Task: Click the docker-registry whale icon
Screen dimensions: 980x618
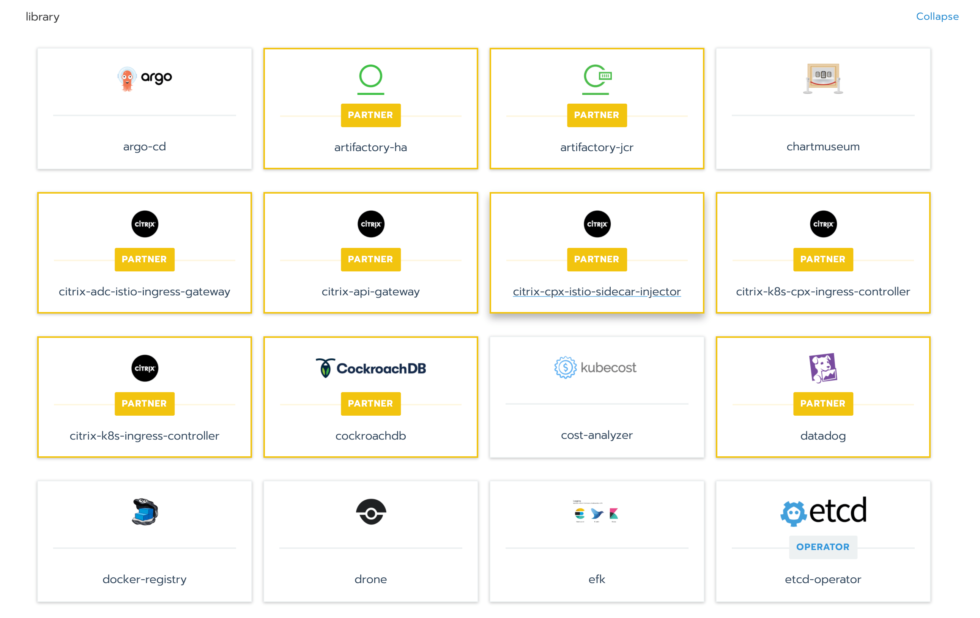Action: [145, 512]
